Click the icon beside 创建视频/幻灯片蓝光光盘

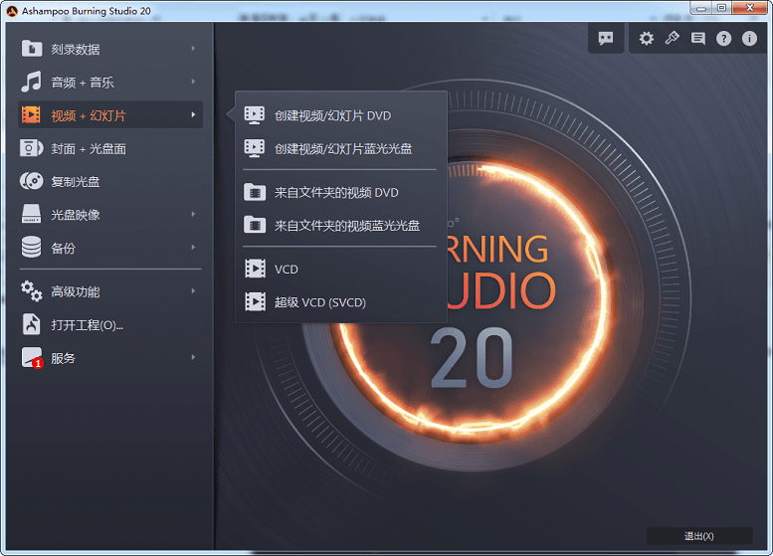click(255, 148)
